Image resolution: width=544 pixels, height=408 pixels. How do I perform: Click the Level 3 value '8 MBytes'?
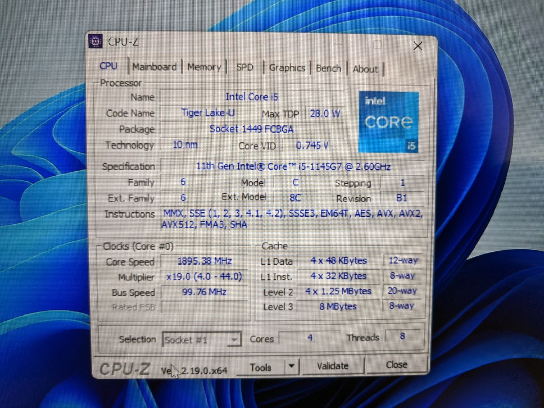[x=339, y=306]
